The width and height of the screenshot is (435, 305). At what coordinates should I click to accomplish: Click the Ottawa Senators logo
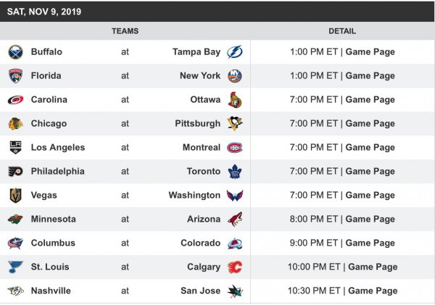click(235, 100)
